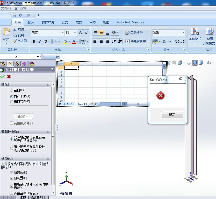Open the File (文件) menu

(x=6, y=8)
